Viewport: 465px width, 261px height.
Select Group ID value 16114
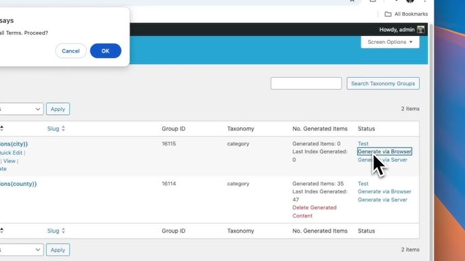tap(169, 183)
